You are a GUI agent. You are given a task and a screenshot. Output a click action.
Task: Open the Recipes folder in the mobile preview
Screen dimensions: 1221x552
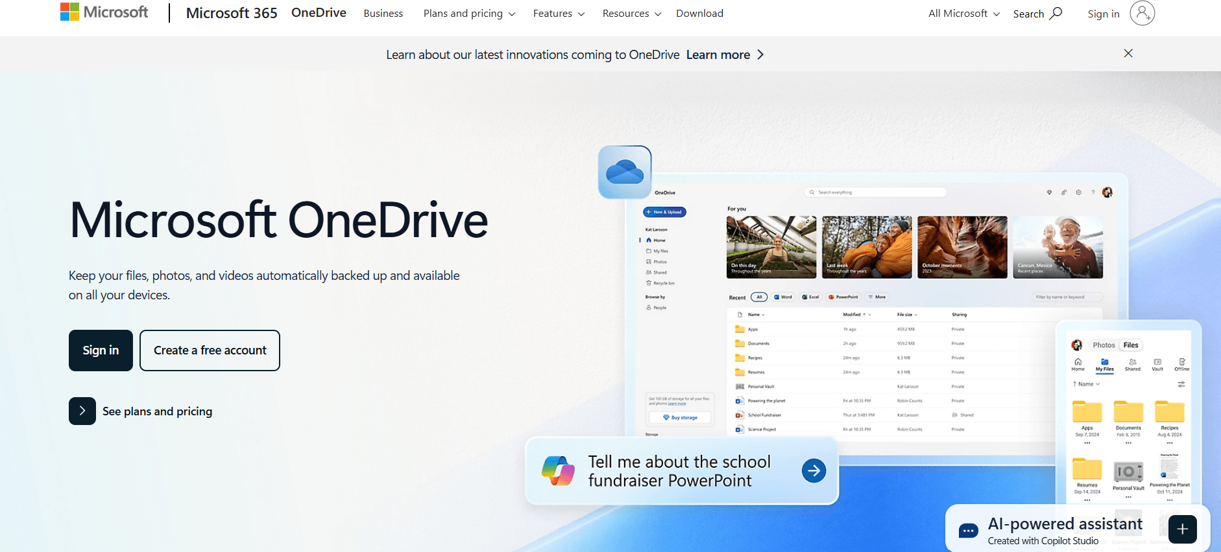(x=1170, y=412)
